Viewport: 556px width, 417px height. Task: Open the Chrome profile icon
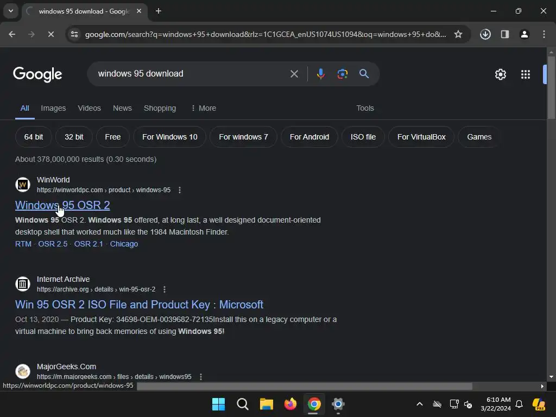525,34
